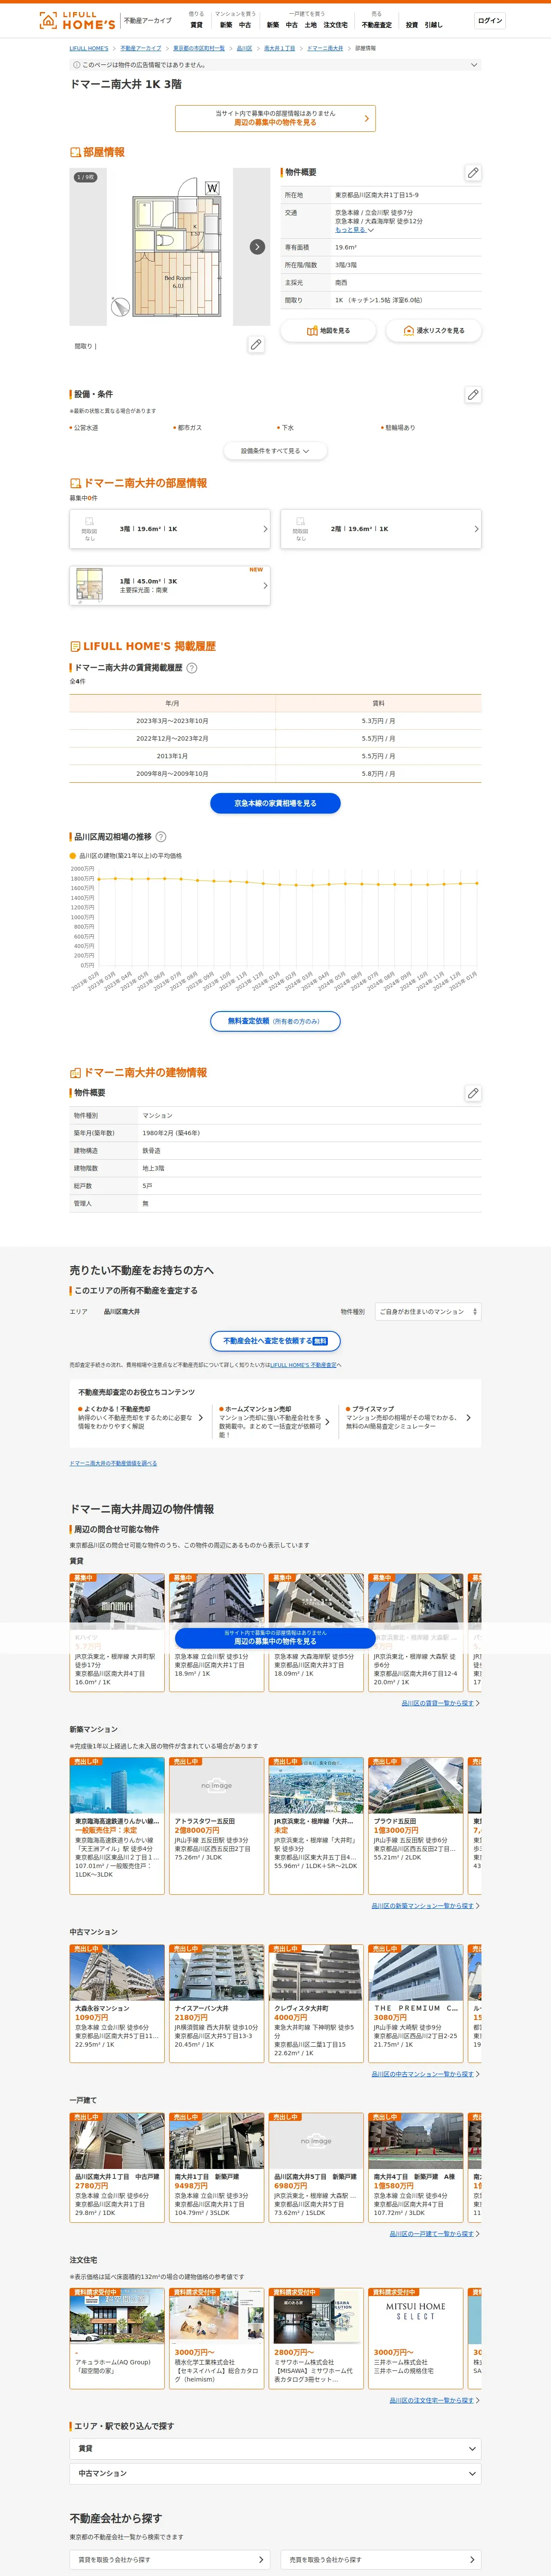This screenshot has width=551, height=2576.
Task: Open 売買を取扱う会社から探す
Action: pos(381,2560)
